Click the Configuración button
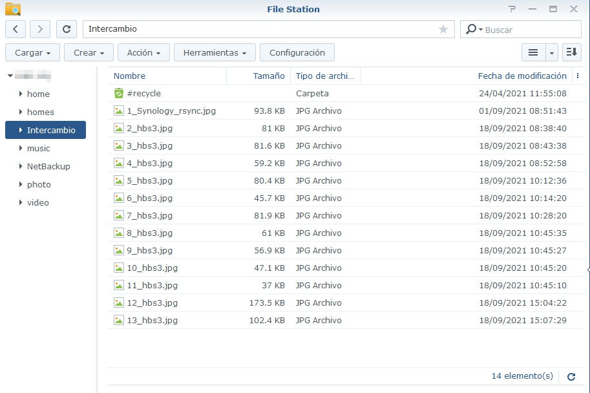 coord(297,52)
